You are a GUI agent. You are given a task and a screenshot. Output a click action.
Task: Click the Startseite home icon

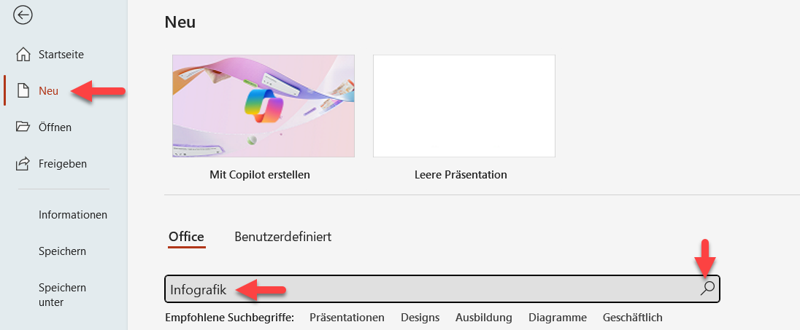(x=23, y=55)
